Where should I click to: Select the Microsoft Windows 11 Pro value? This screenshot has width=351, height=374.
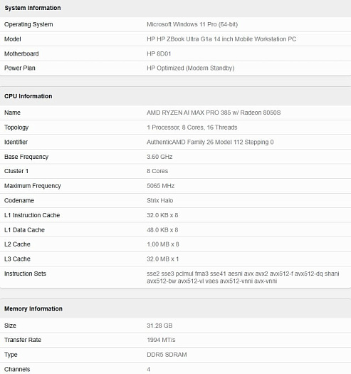coord(192,24)
